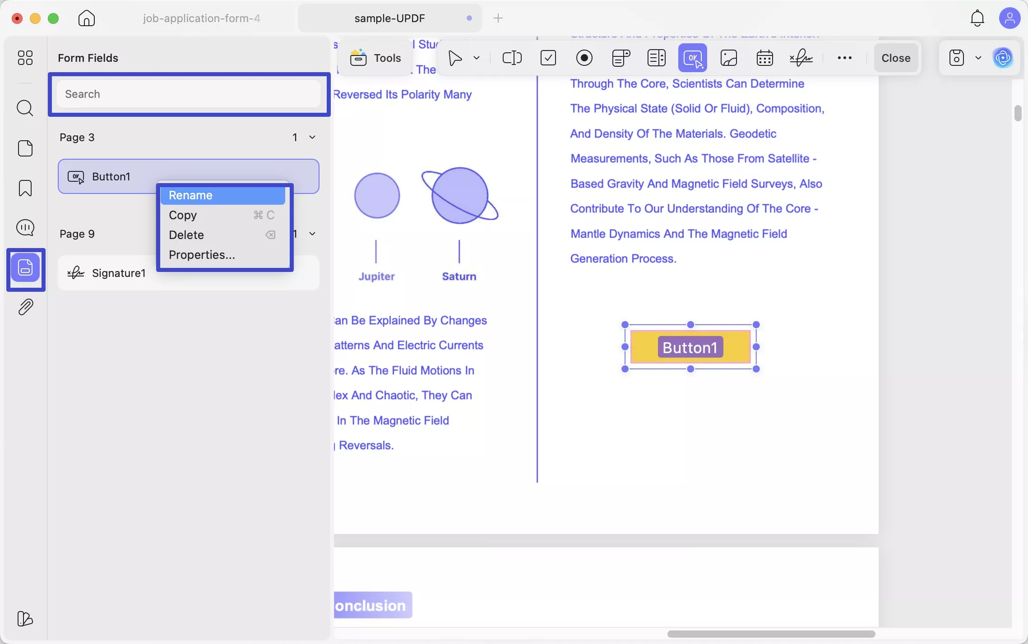Open the attachments panel paperclip icon
This screenshot has width=1028, height=644.
coord(25,307)
